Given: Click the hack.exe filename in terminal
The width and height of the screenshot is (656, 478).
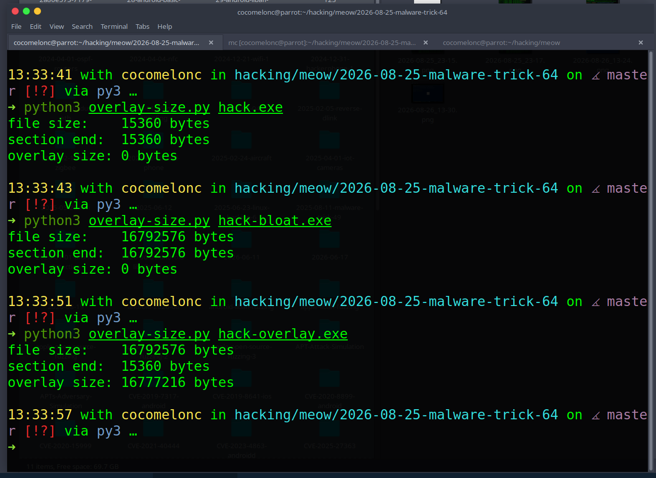Looking at the screenshot, I should pyautogui.click(x=251, y=107).
